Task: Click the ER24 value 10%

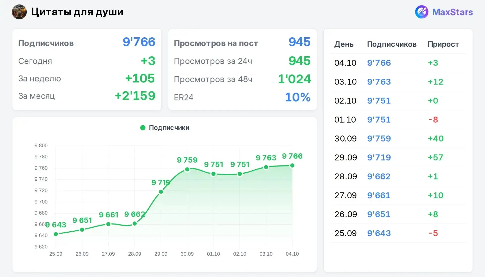Action: click(x=298, y=97)
